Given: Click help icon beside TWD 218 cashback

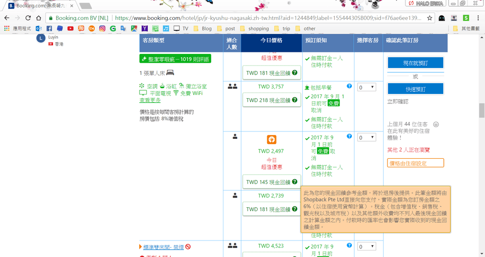Looking at the screenshot, I should 295,100.
